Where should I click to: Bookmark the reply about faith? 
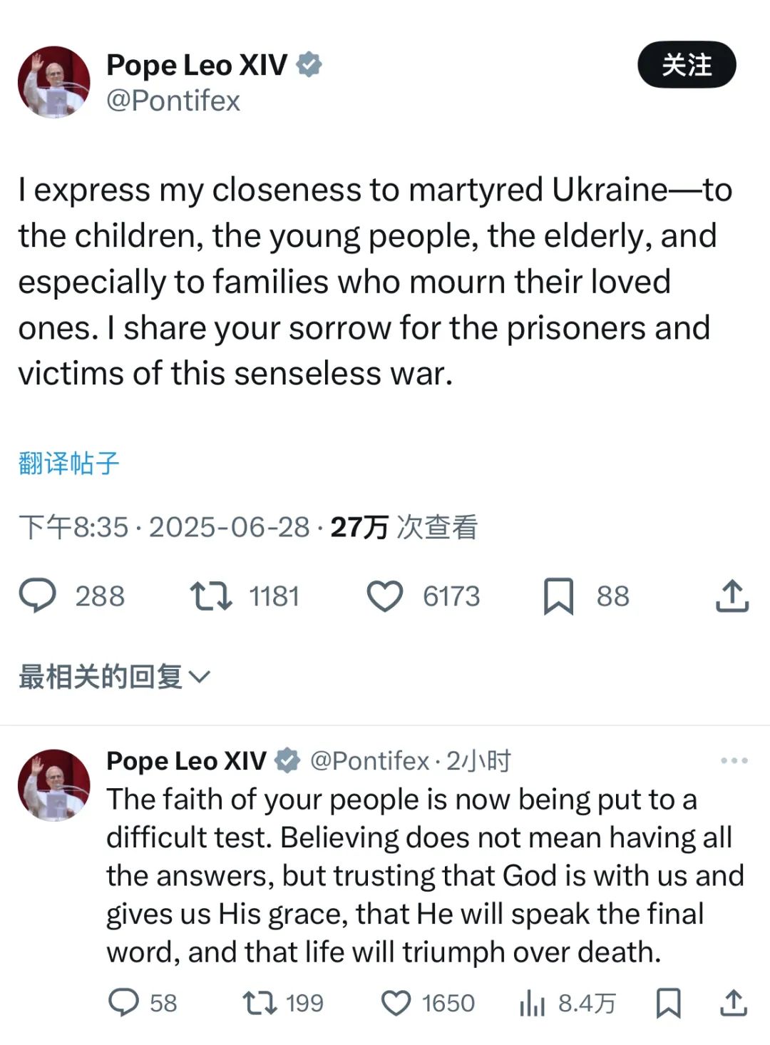(x=668, y=1002)
